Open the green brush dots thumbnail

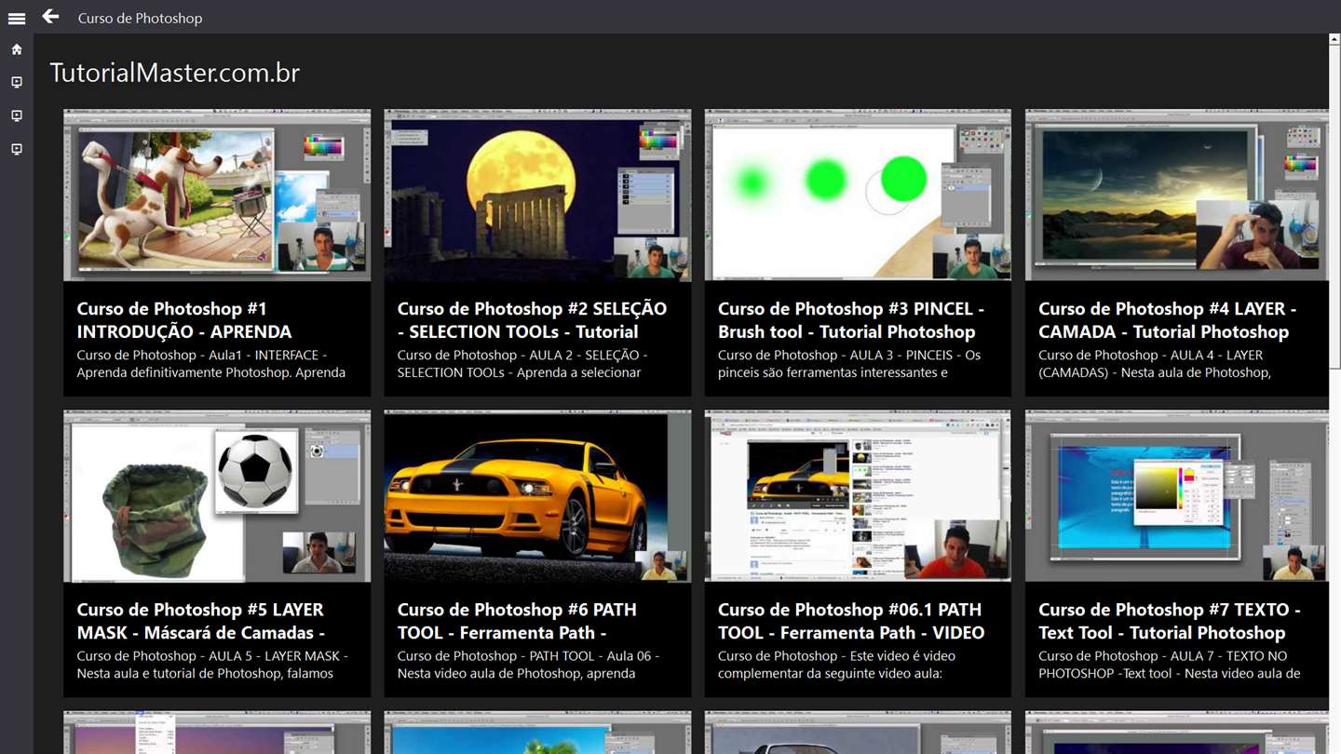pos(858,195)
